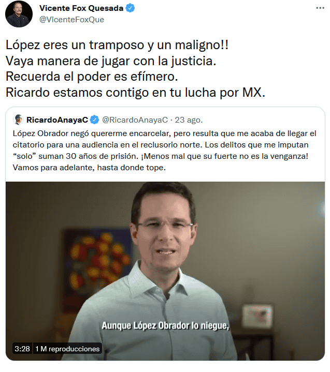The width and height of the screenshot is (330, 372).
Task: Click RicardoAnayaC's verified checkmark badge
Action: (95, 120)
